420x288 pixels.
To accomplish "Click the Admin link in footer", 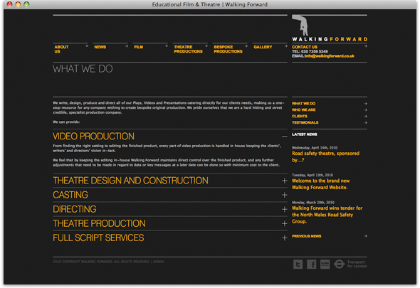I will [158, 262].
